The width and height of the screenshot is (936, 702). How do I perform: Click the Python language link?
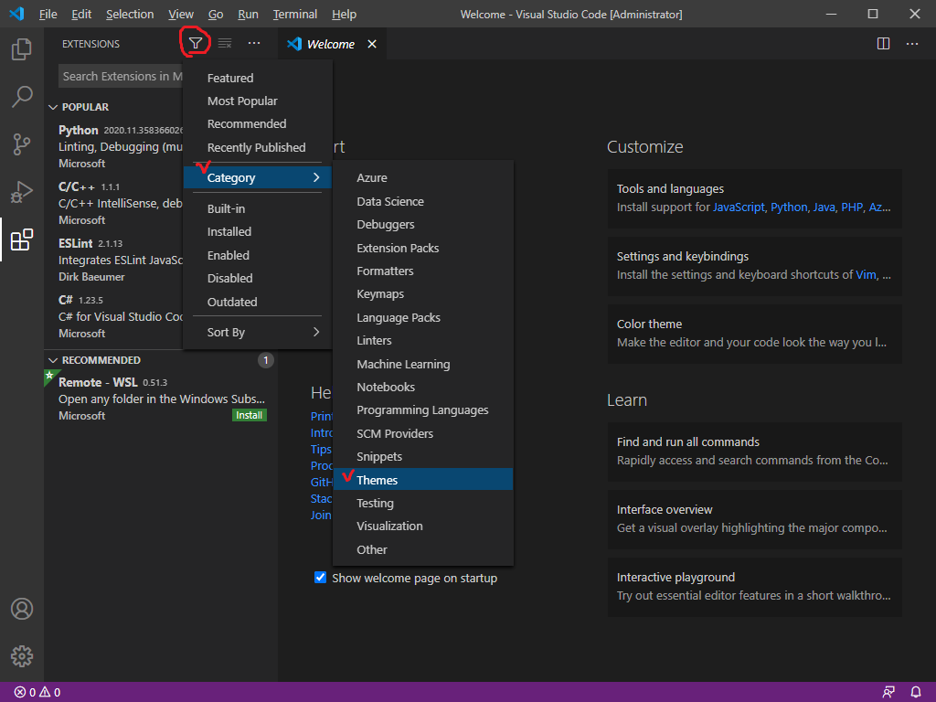(789, 207)
